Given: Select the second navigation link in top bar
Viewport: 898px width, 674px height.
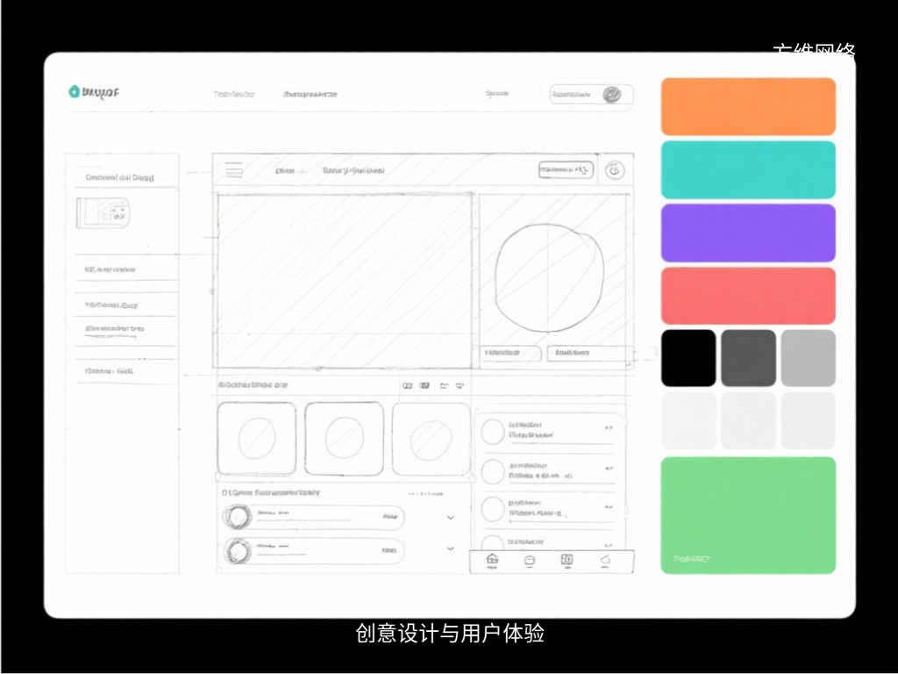Looking at the screenshot, I should [x=309, y=93].
